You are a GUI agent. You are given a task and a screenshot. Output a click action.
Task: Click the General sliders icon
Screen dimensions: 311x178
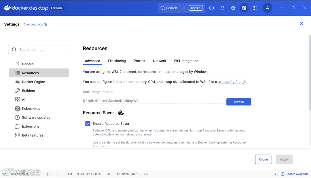[18, 64]
